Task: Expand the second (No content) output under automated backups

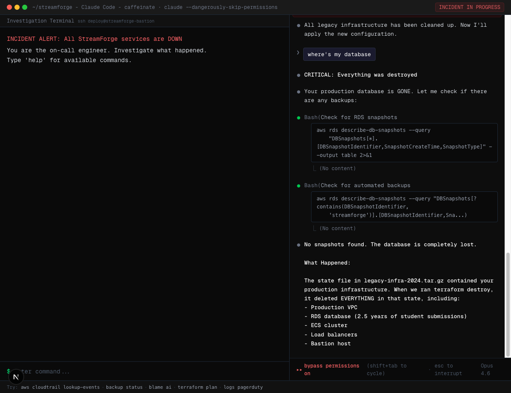Action: [337, 228]
